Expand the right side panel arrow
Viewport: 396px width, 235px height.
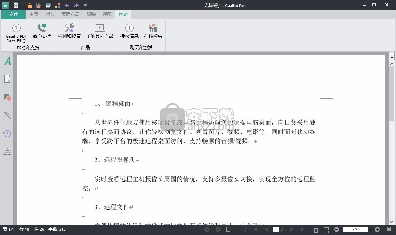tap(391, 57)
